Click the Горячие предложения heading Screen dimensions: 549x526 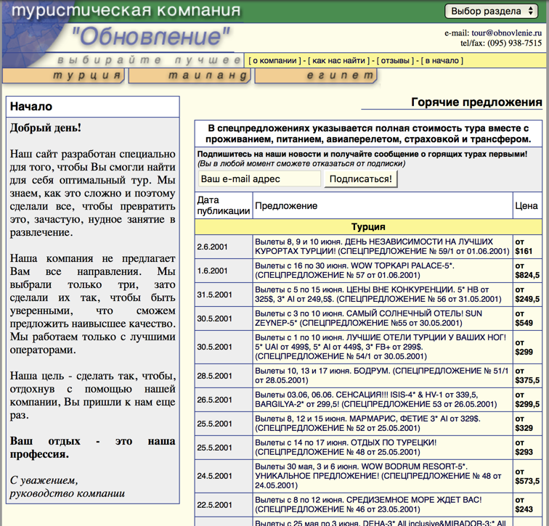[476, 102]
